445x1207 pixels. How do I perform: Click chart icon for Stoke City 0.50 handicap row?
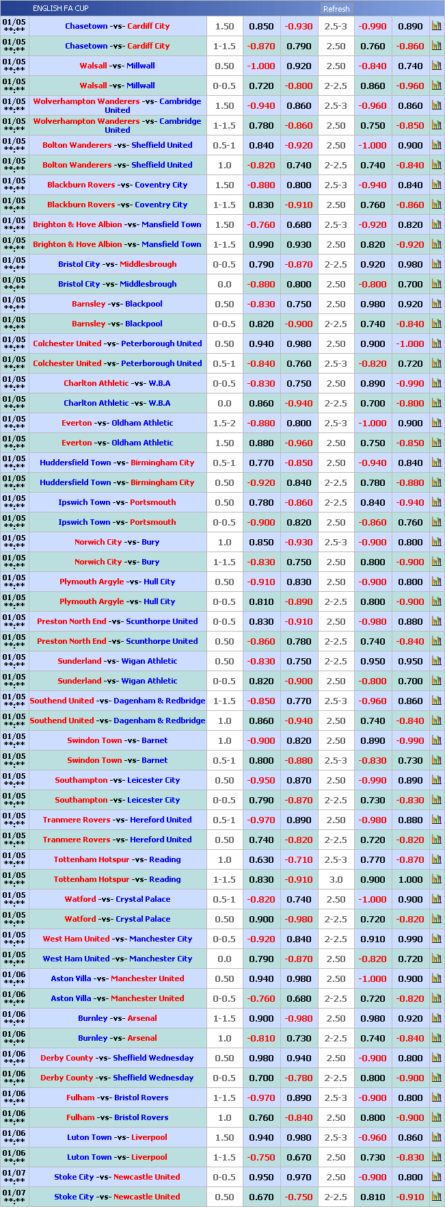click(436, 1197)
